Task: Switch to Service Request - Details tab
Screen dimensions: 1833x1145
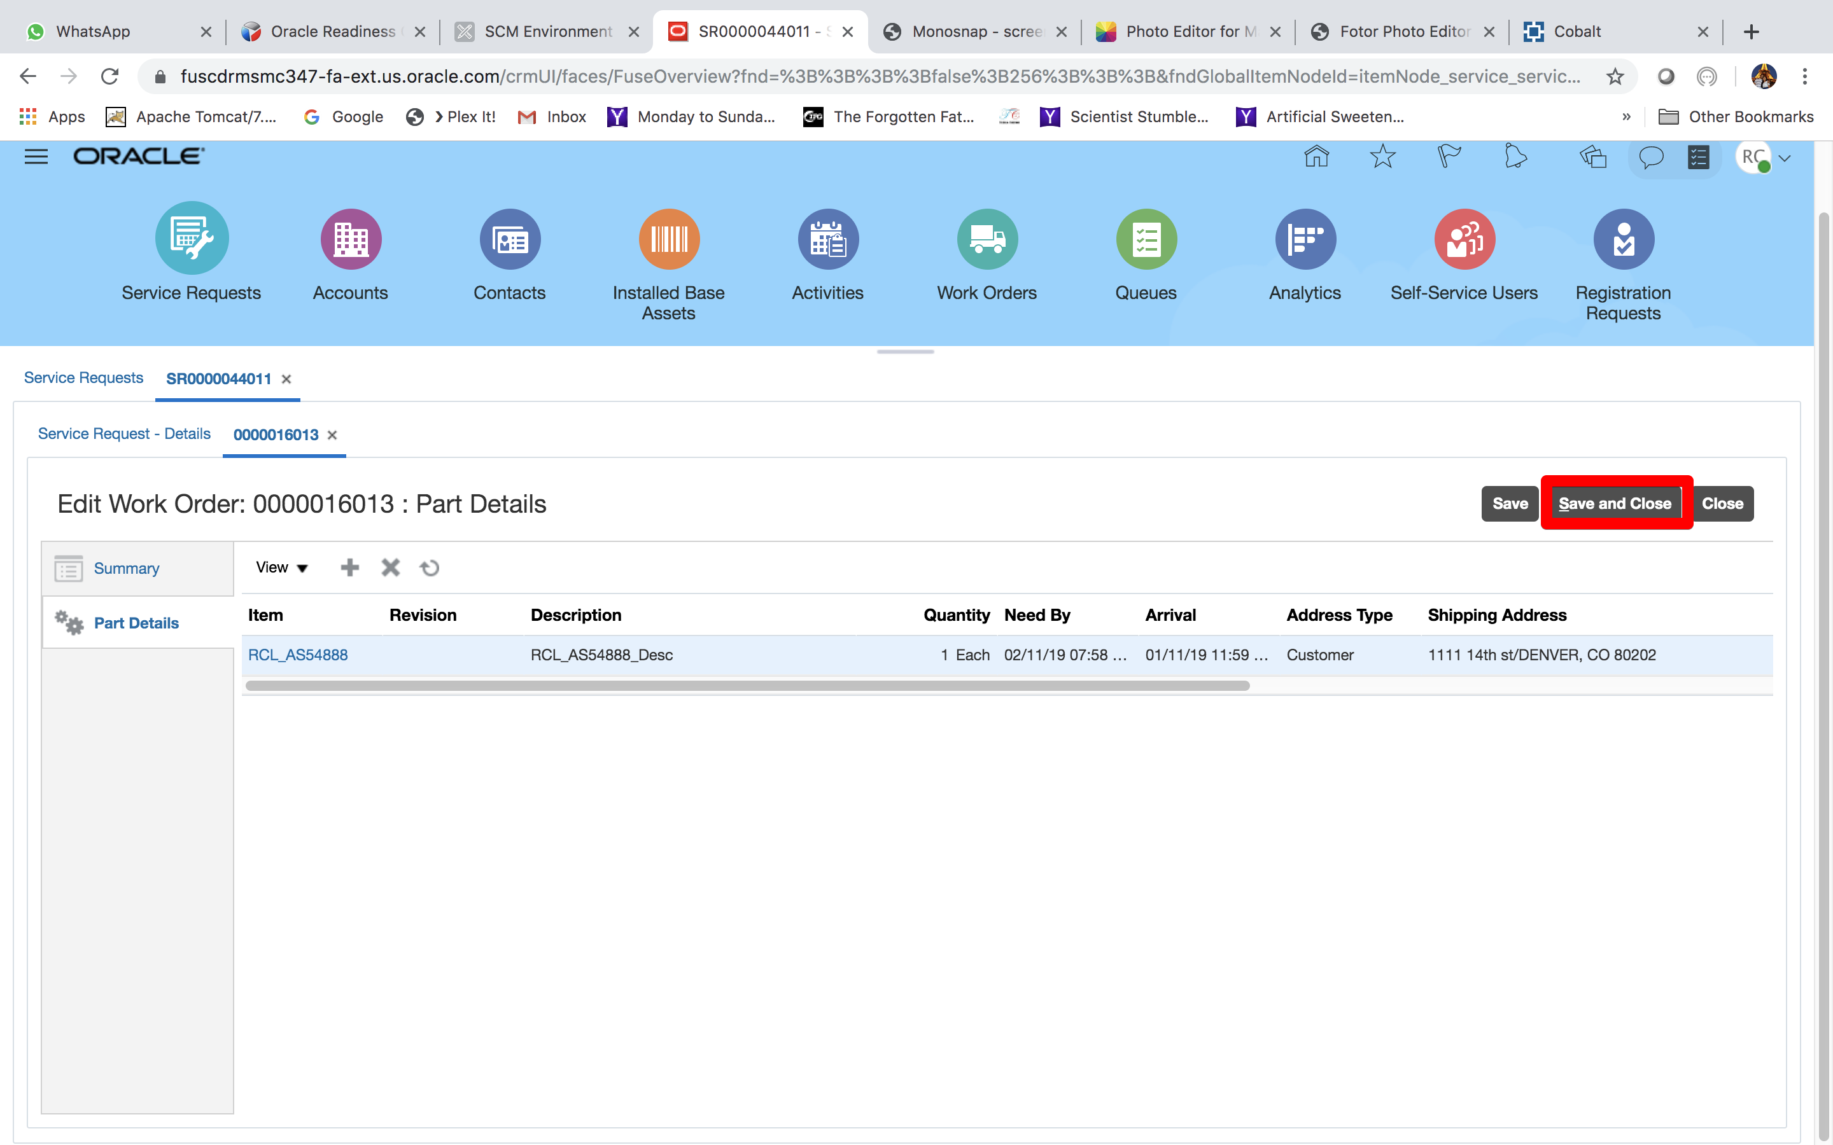Action: point(124,434)
